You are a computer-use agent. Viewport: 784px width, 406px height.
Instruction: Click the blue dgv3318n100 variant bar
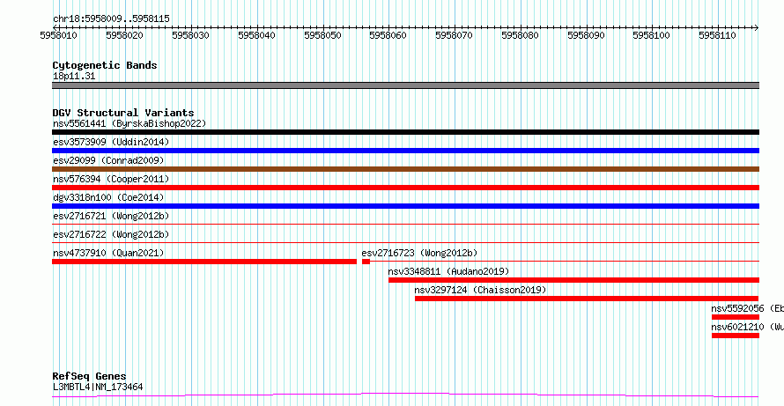[x=405, y=206]
